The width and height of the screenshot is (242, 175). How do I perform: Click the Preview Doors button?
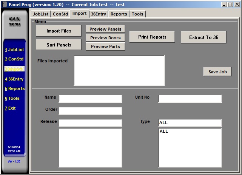pos(105,38)
